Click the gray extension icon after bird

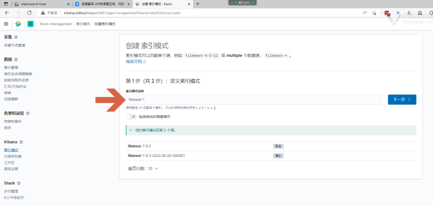coord(409,13)
